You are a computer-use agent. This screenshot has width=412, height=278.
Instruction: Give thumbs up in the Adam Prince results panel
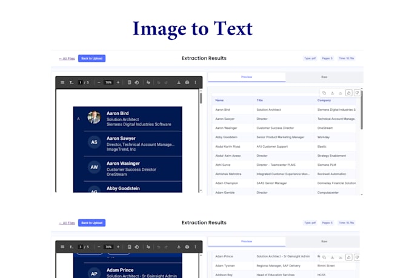(349, 257)
